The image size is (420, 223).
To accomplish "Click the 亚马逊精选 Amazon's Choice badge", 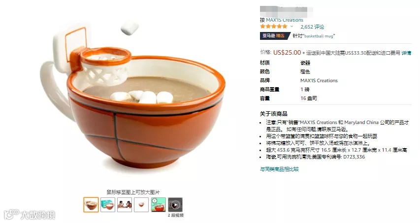I will coord(275,36).
